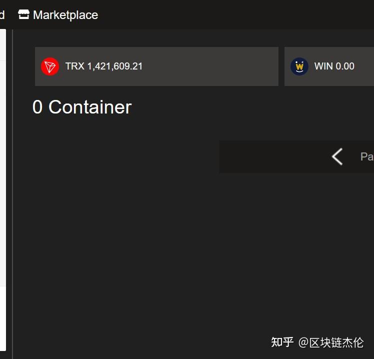Image resolution: width=374 pixels, height=359 pixels.
Task: Click the "0 Container" heading
Action: [x=82, y=107]
